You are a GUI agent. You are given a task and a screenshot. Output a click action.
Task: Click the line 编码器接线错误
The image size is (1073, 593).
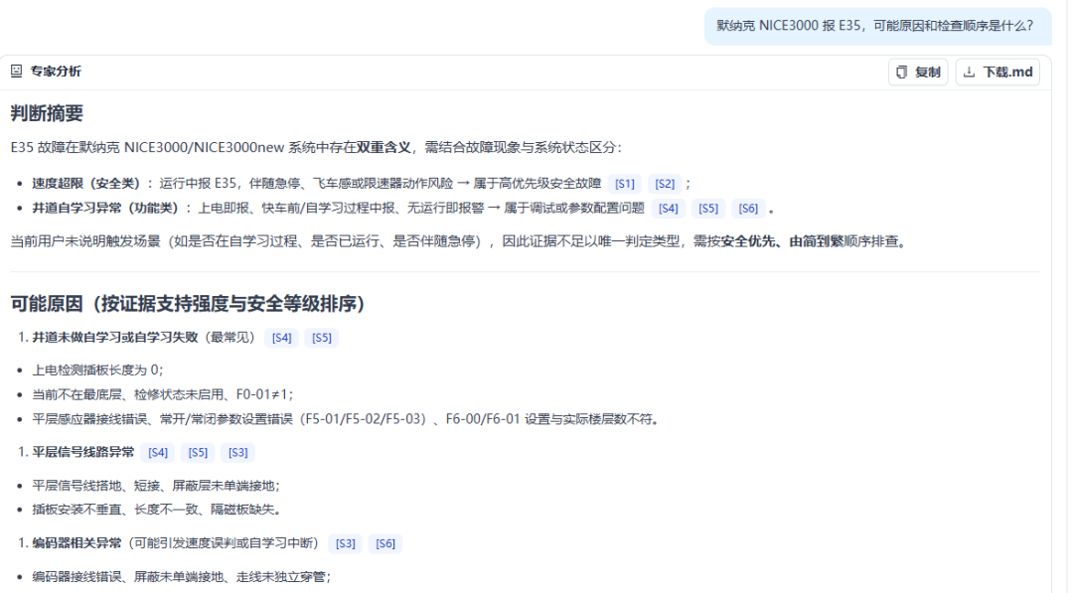coord(182,576)
